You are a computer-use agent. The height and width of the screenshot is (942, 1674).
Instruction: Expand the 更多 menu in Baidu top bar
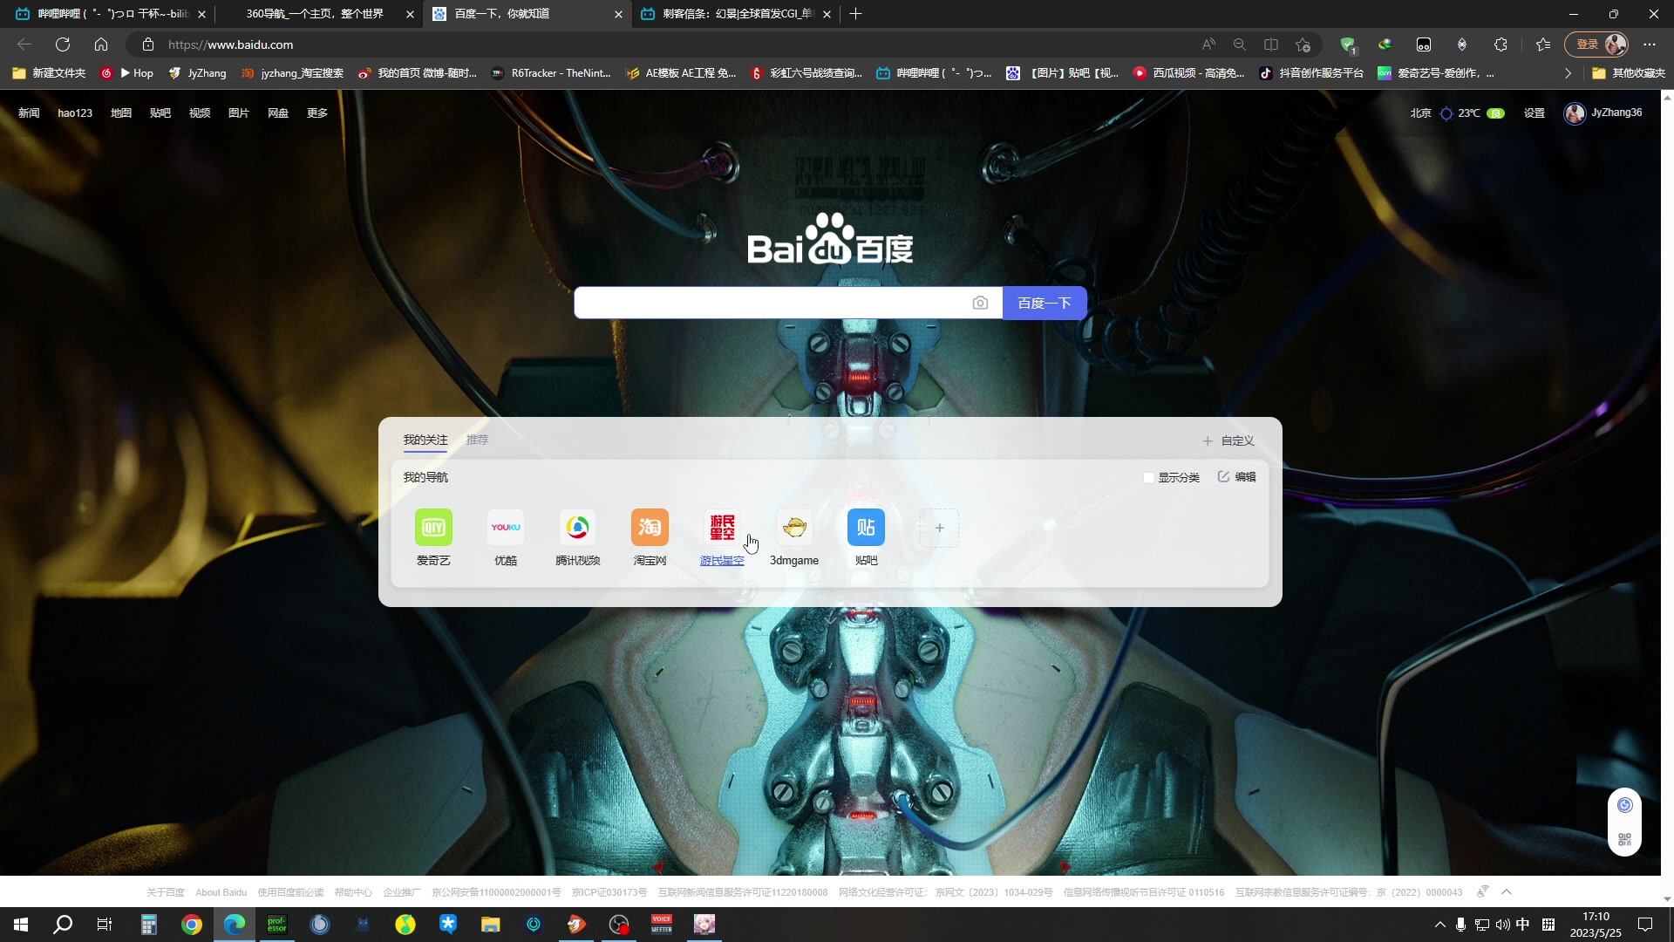317,113
